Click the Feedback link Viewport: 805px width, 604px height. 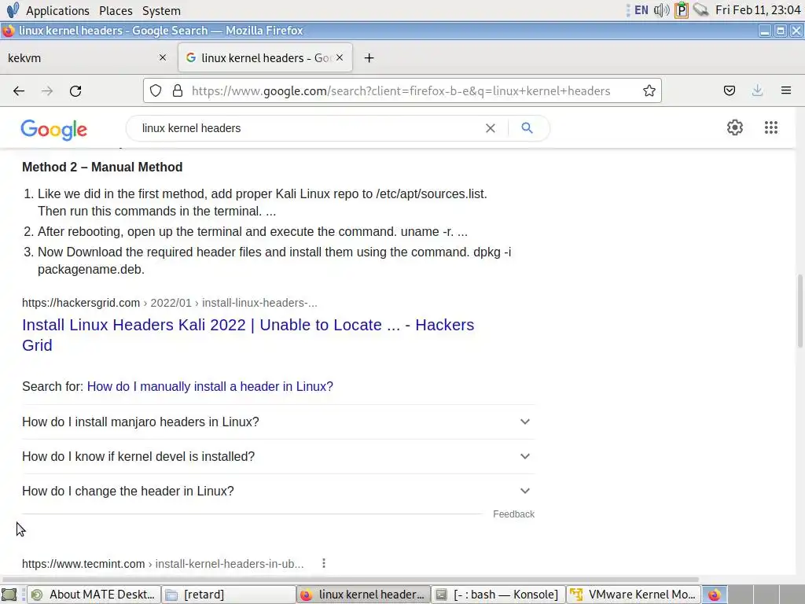point(513,514)
